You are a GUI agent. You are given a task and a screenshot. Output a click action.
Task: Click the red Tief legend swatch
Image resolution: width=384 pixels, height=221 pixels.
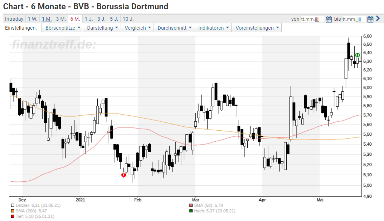click(13, 216)
